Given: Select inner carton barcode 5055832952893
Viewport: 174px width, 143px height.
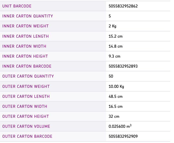Looking at the screenshot, I should pos(123,66).
